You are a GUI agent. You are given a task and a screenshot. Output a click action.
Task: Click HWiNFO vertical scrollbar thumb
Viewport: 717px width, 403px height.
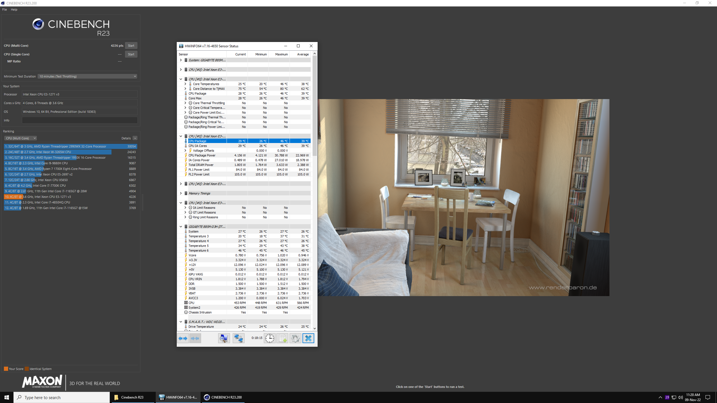click(x=315, y=106)
